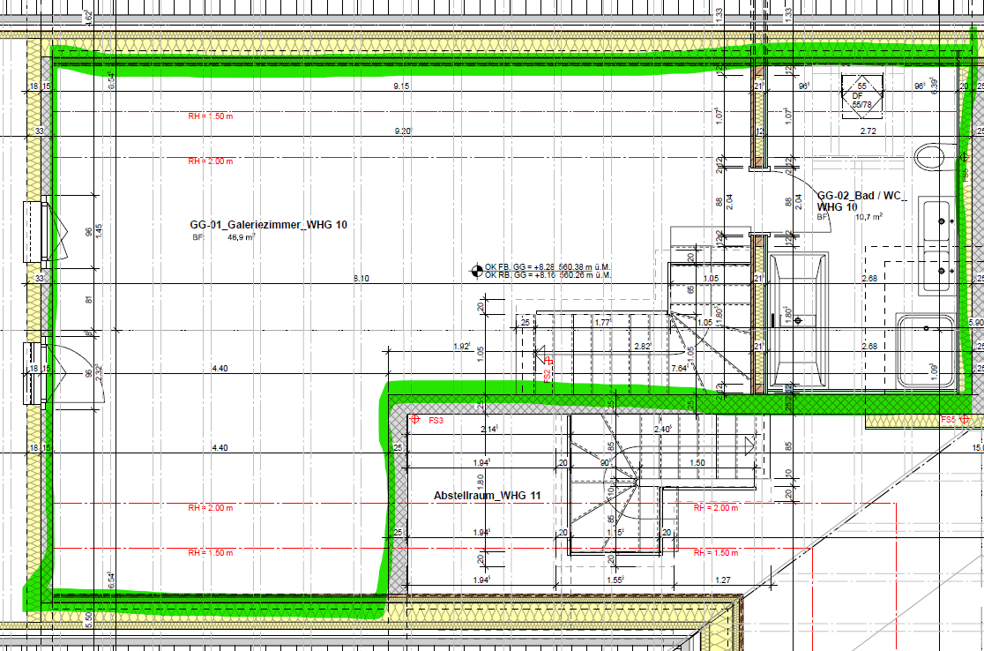The height and width of the screenshot is (651, 984).
Task: Select the OK FB. GG elevation text
Action: 548,266
